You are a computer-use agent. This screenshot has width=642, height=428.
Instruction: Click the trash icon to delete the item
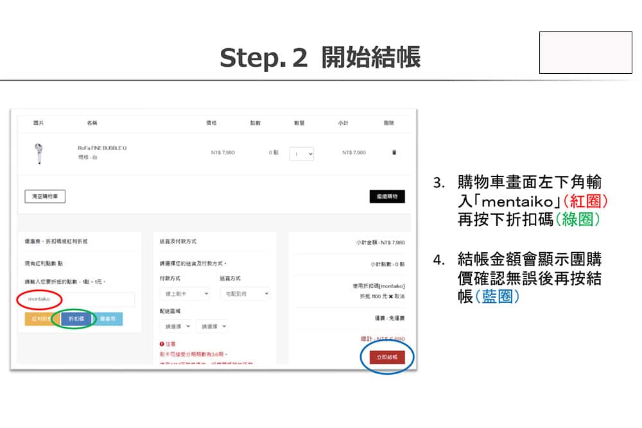394,153
